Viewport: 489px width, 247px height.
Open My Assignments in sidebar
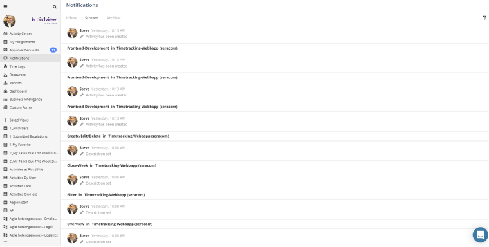tap(22, 42)
